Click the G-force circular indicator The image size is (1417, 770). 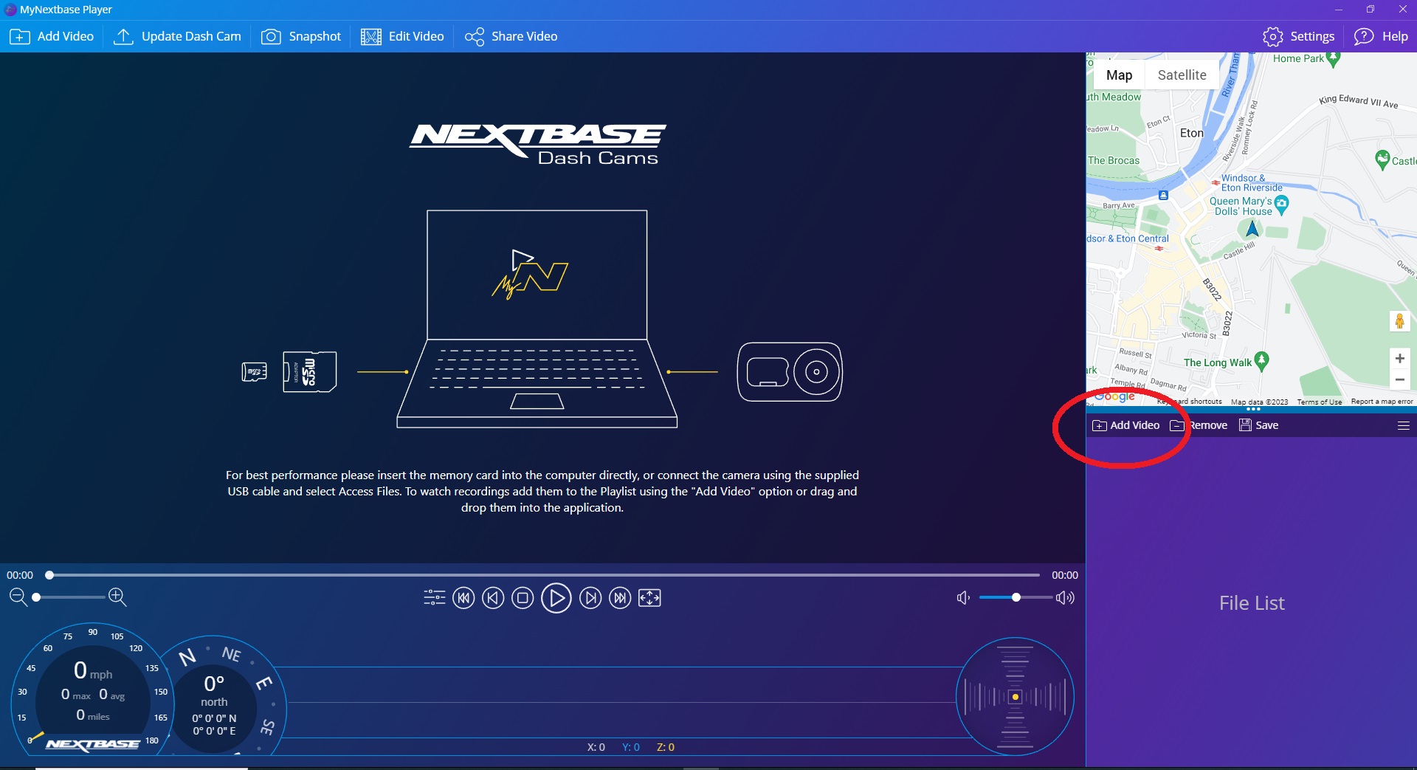click(1015, 696)
